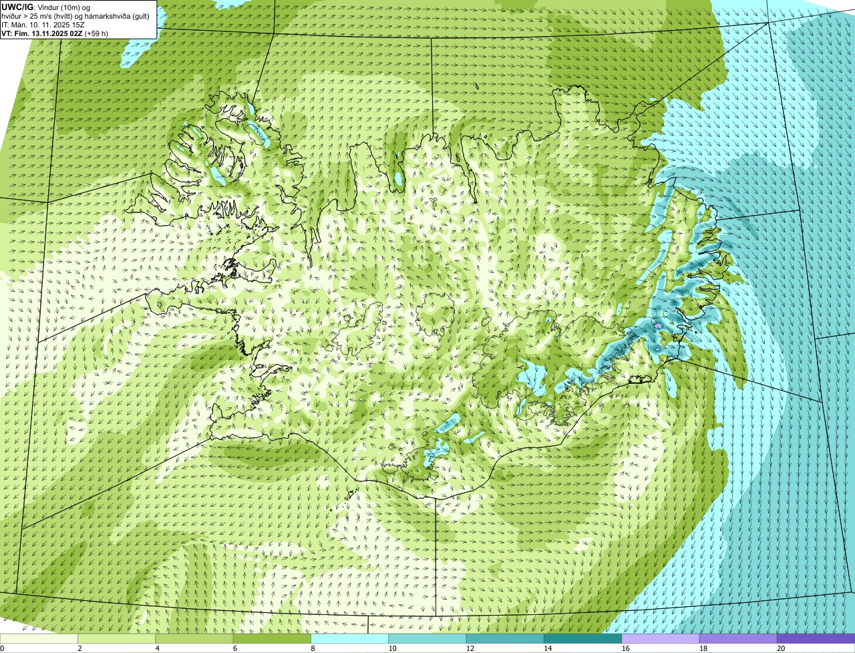This screenshot has height=653, width=855.
Task: Click the 10–12 m/s cyan legend swatch
Action: point(427,638)
